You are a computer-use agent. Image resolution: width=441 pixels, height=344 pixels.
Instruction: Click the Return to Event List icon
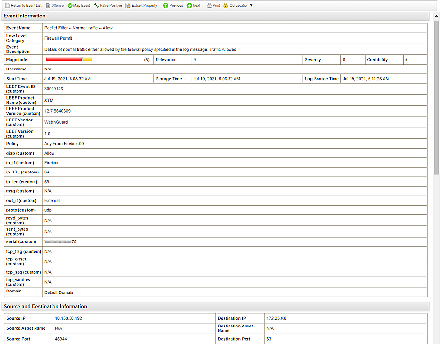[x=7, y=5]
